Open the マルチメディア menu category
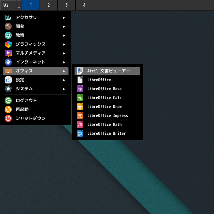 [x=31, y=53]
